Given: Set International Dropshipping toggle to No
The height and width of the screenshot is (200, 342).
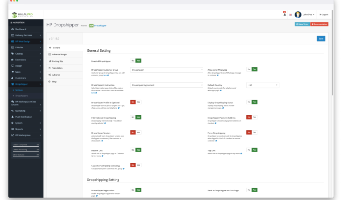Looking at the screenshot, I should pos(132,117).
